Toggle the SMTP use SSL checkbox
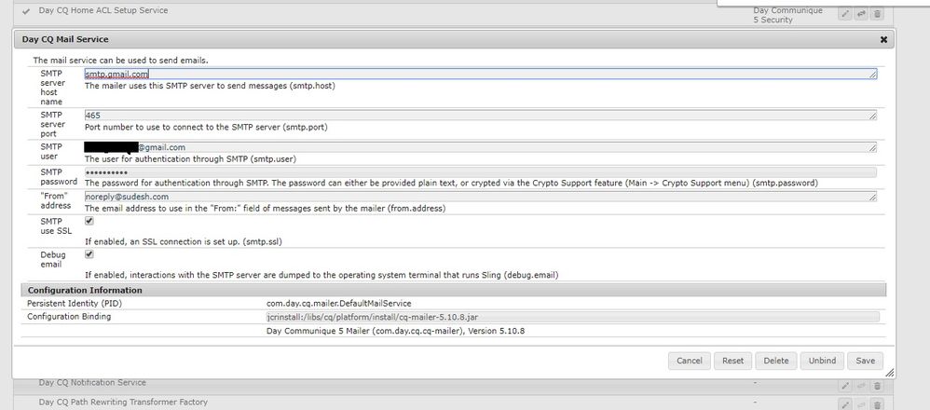 click(89, 222)
